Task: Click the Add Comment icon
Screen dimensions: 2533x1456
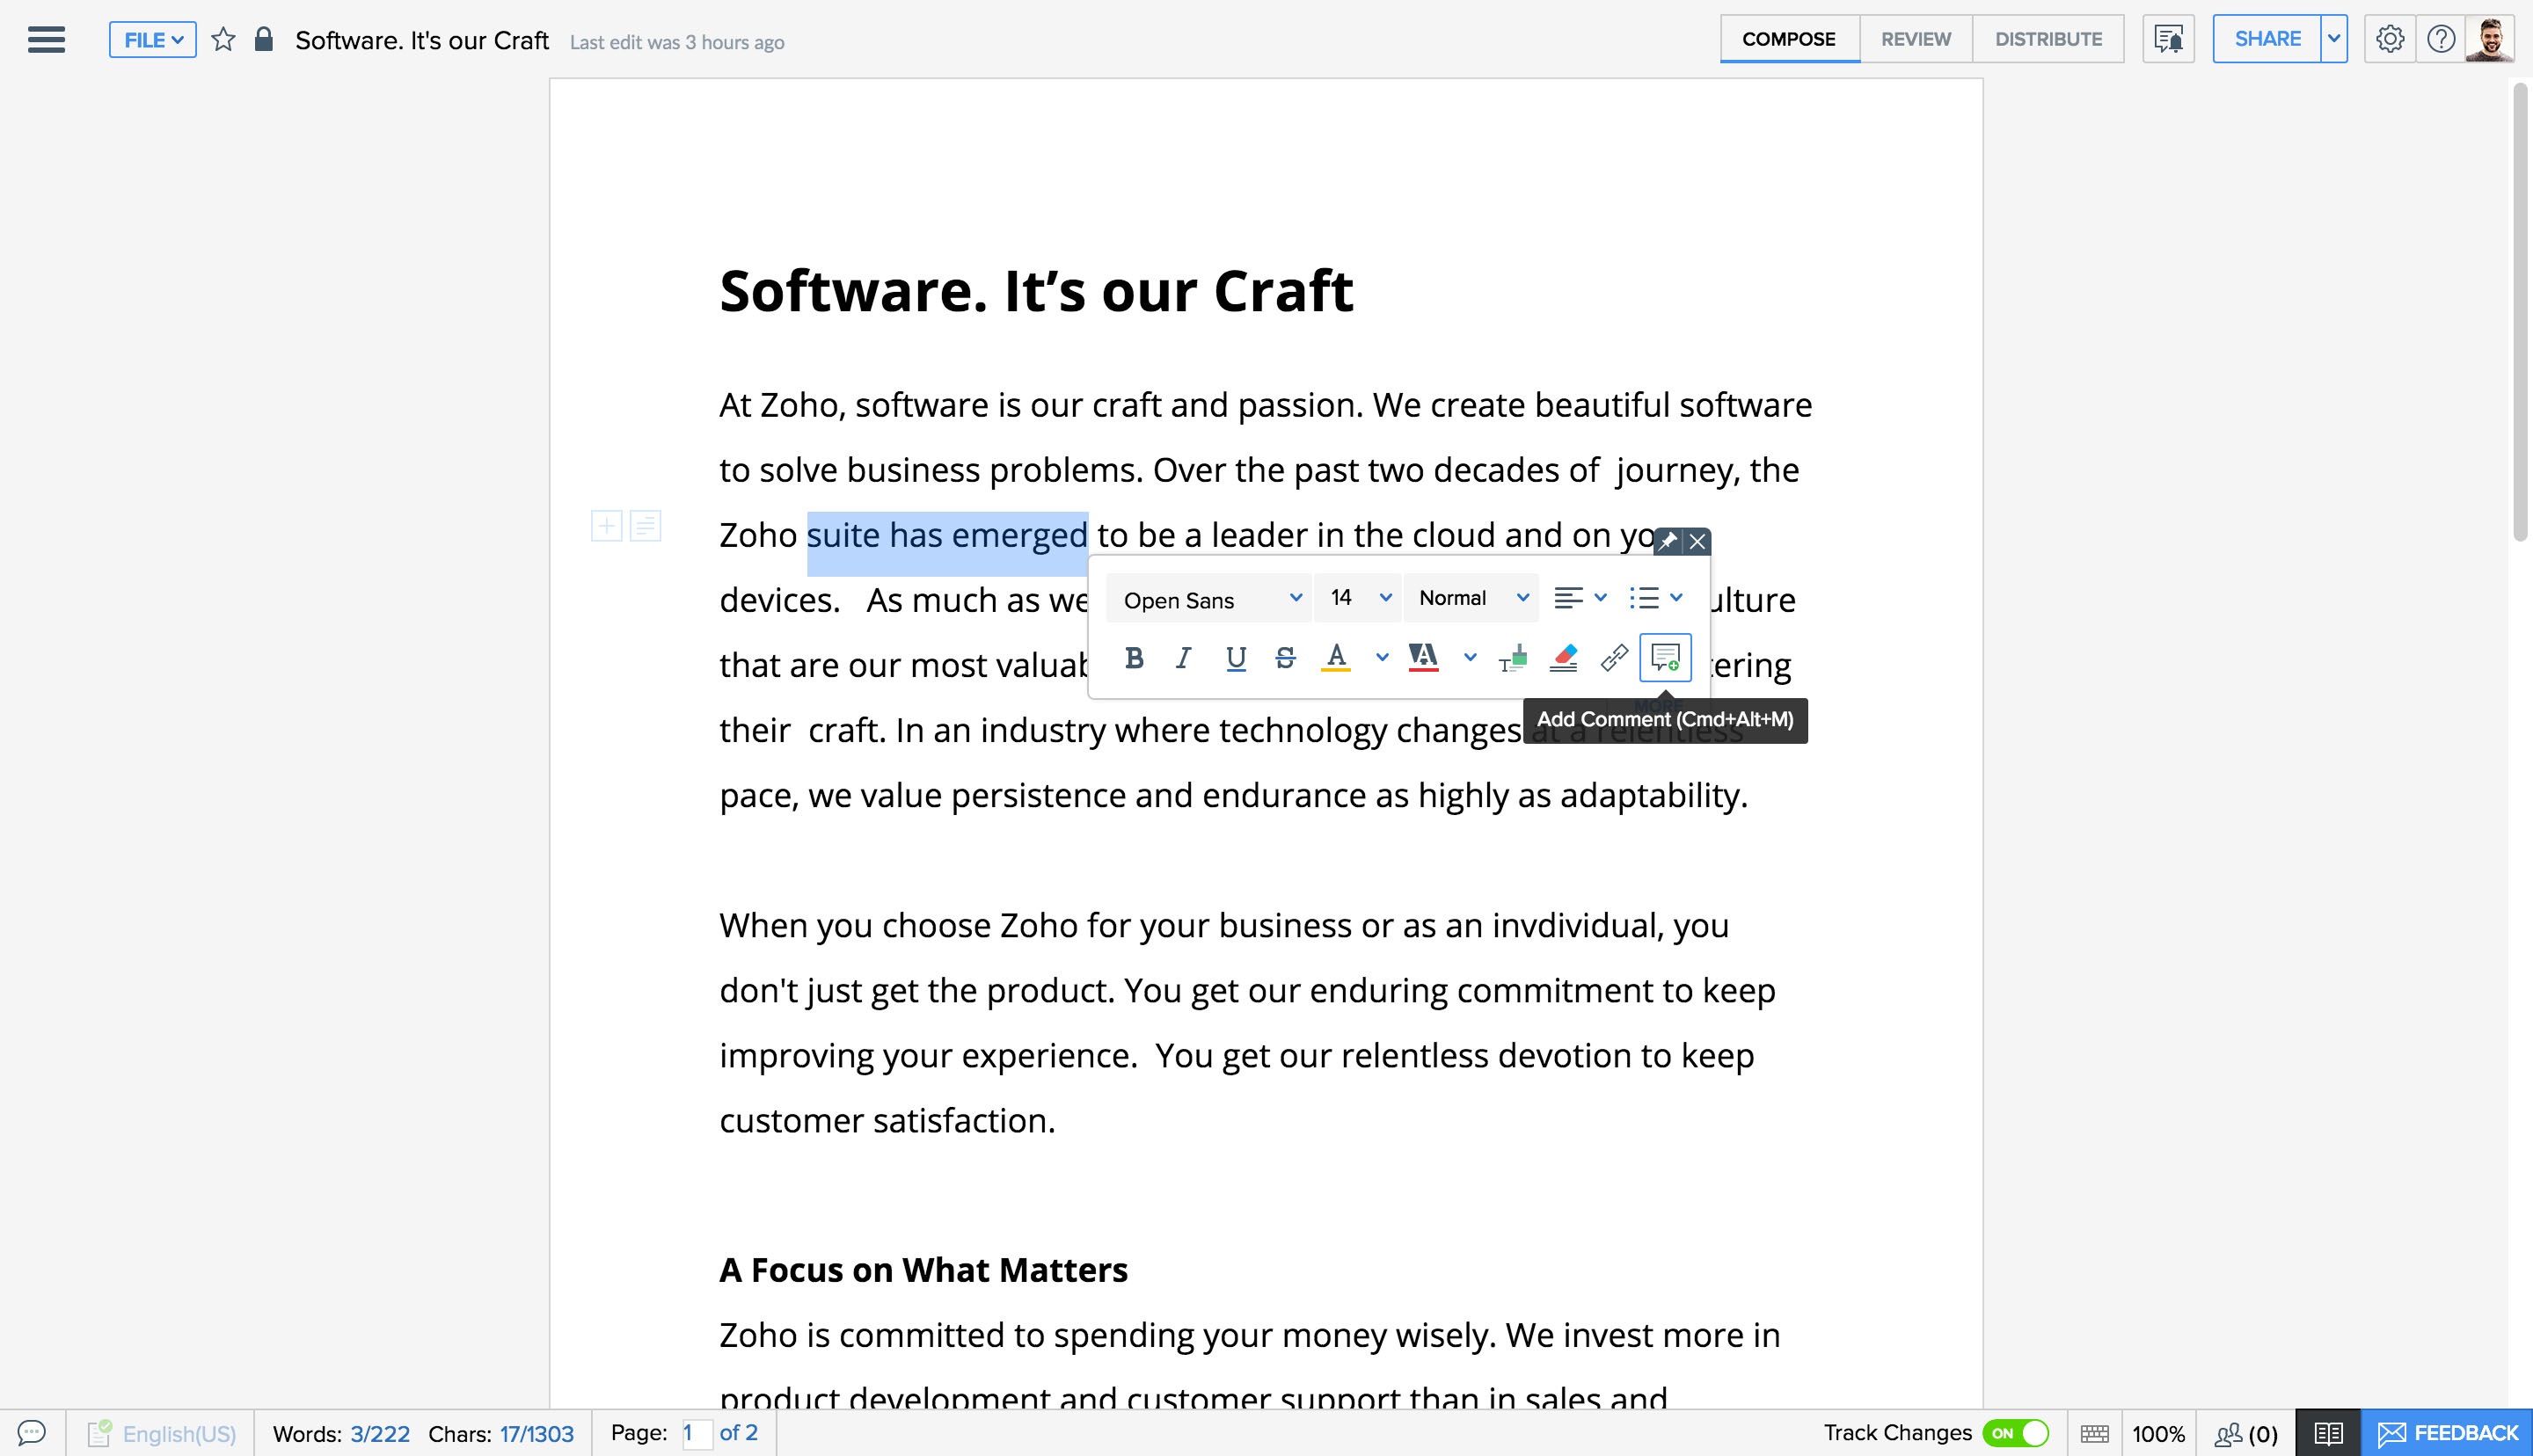Action: coord(1664,657)
